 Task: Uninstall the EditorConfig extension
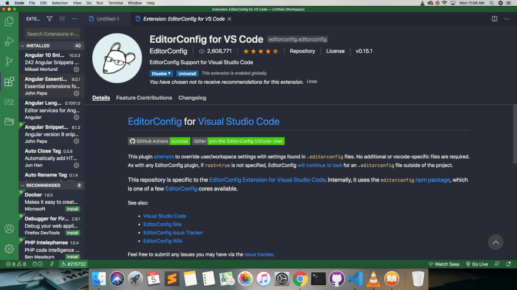tap(187, 74)
